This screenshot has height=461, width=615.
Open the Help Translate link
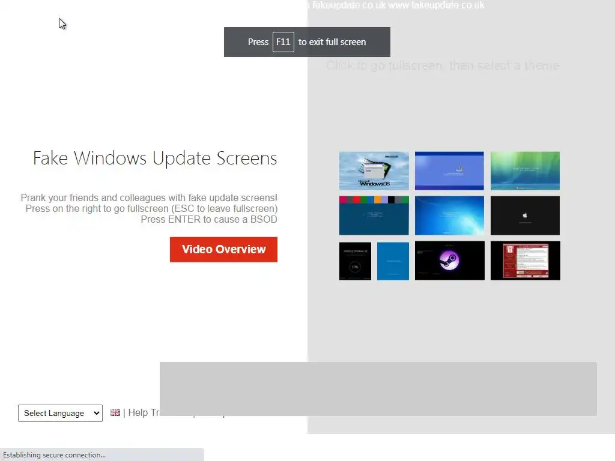click(144, 413)
